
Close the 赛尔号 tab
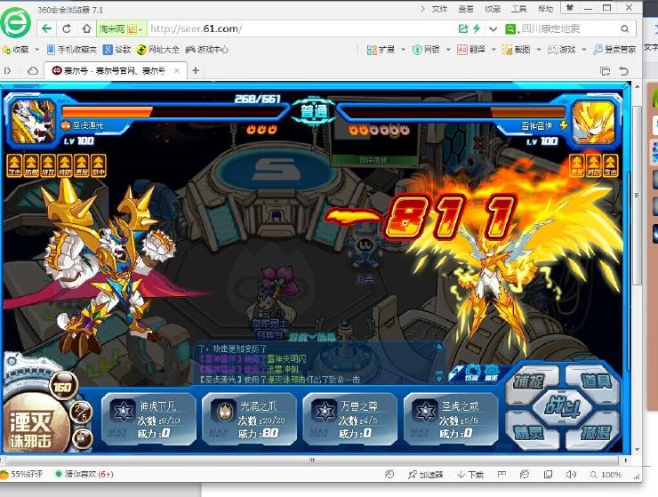177,70
